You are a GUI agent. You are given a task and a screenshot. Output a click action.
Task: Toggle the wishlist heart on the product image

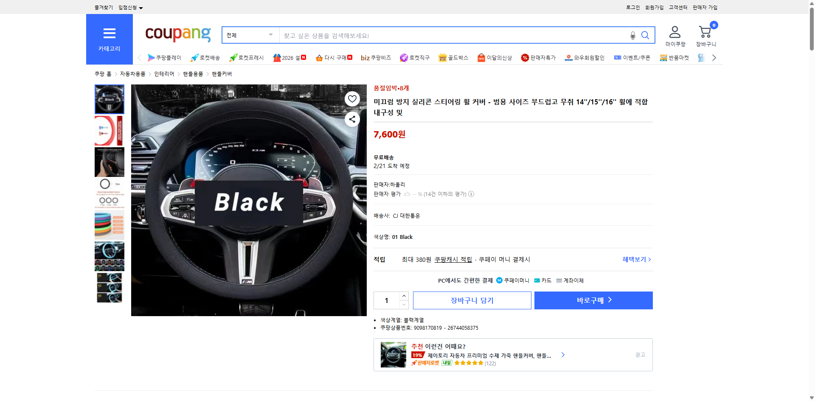(352, 99)
